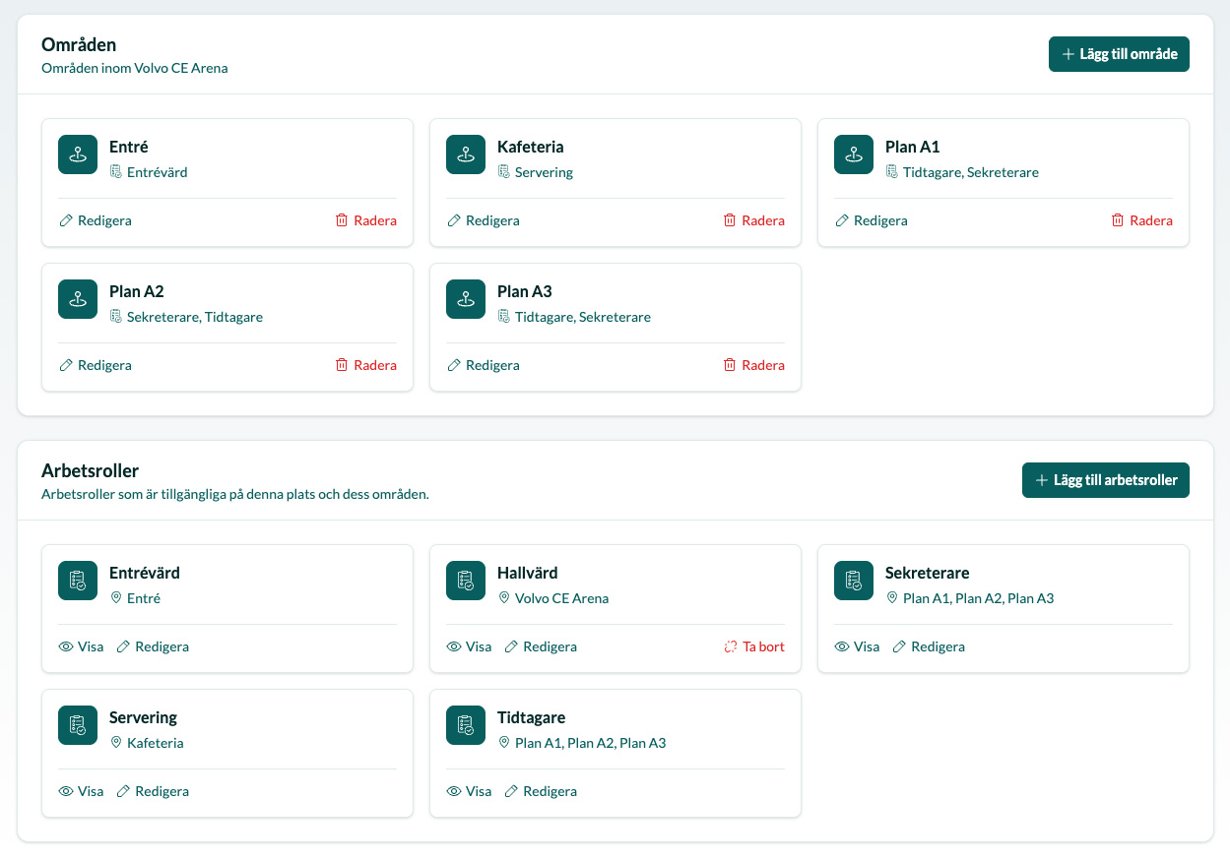Click the Plan A1 area icon
The height and width of the screenshot is (860, 1230).
coord(854,154)
